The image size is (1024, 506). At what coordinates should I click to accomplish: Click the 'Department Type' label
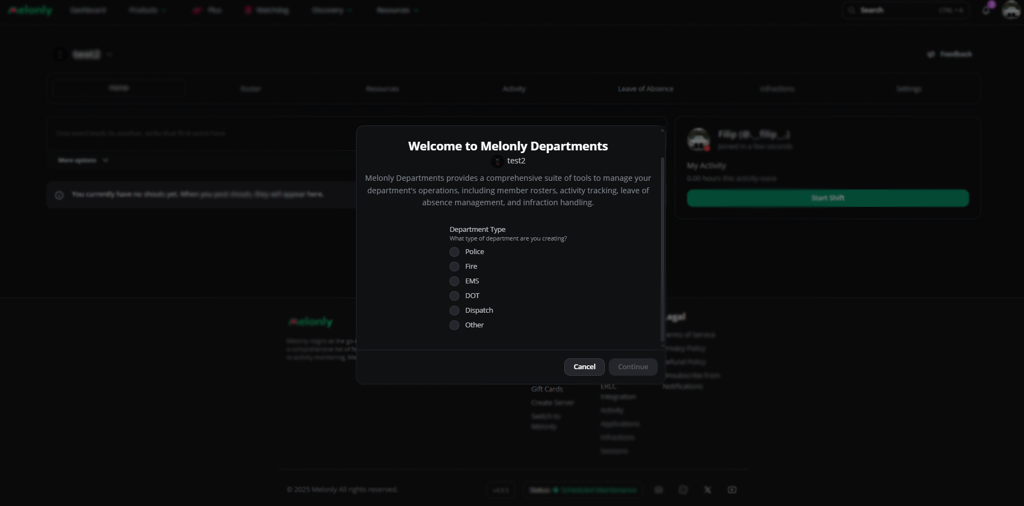(x=477, y=230)
